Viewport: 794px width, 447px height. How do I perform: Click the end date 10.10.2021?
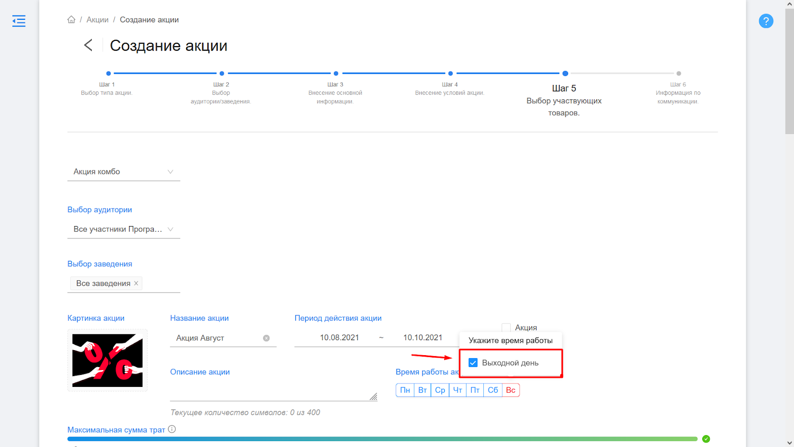(x=423, y=338)
